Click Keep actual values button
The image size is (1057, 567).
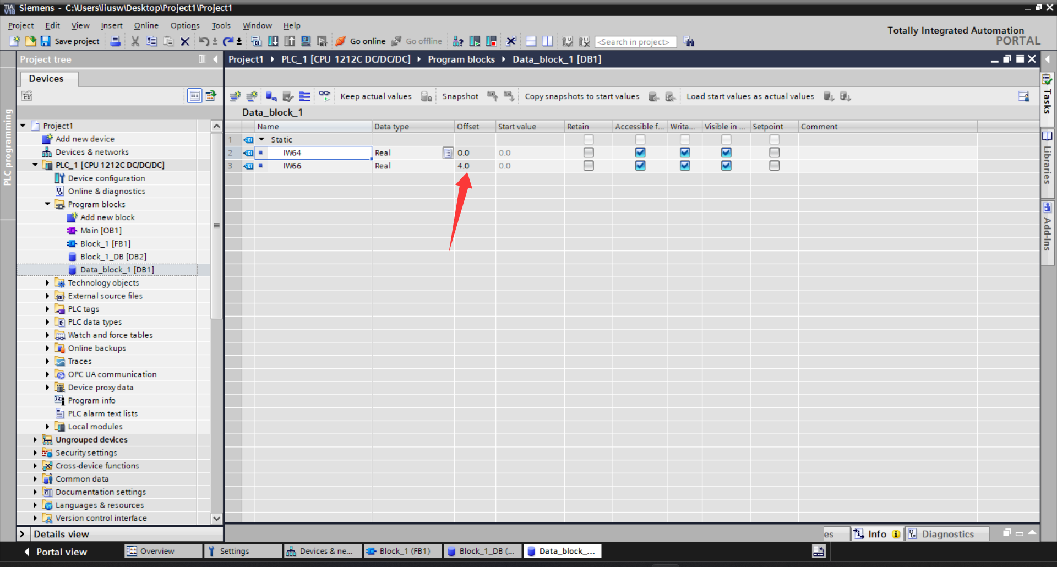[376, 96]
